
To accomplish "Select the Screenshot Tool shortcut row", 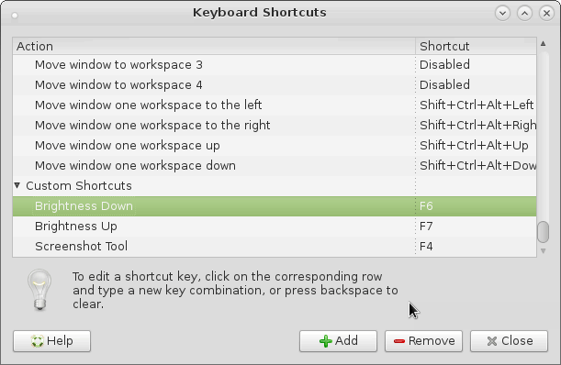I will click(275, 247).
